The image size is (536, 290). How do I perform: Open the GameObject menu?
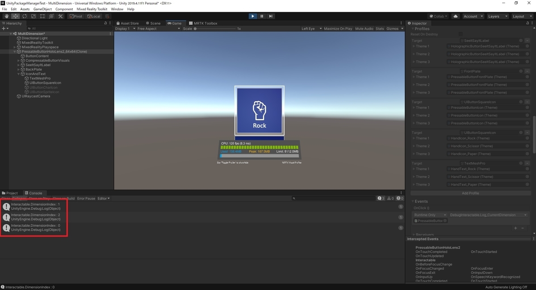42,9
